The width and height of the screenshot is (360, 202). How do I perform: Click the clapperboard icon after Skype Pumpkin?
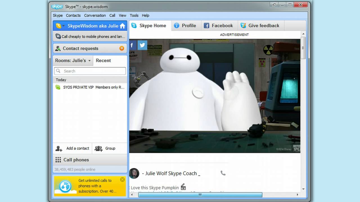point(183,187)
